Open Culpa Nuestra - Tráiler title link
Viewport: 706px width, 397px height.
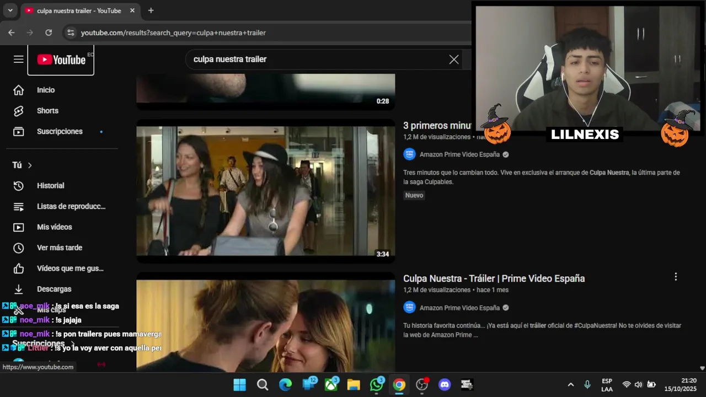pos(494,278)
